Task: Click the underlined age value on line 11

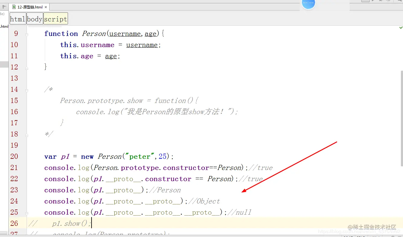Action: [x=111, y=56]
